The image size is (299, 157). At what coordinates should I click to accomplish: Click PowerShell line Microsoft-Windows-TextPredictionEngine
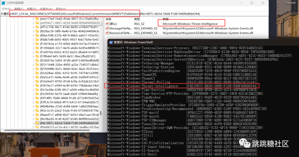click(182, 71)
